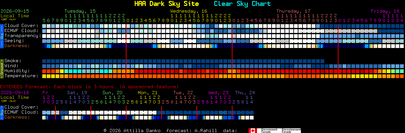Click the Wind row label
Image resolution: width=405 pixels, height=133 pixels.
pos(11,66)
